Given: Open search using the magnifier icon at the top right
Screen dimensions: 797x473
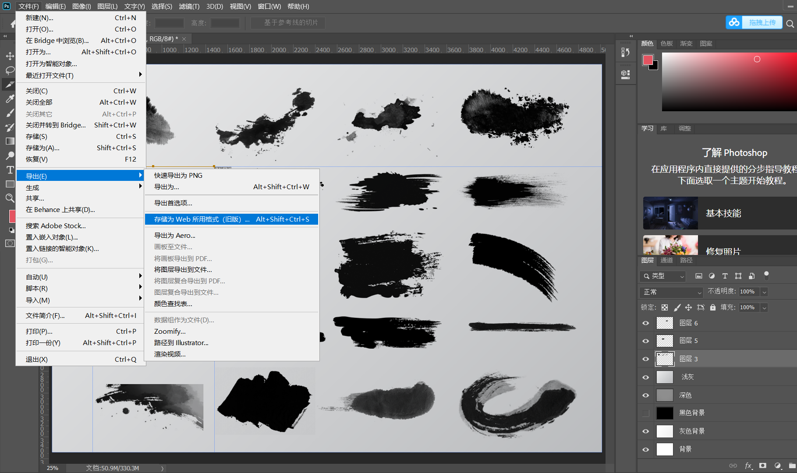Looking at the screenshot, I should 790,24.
